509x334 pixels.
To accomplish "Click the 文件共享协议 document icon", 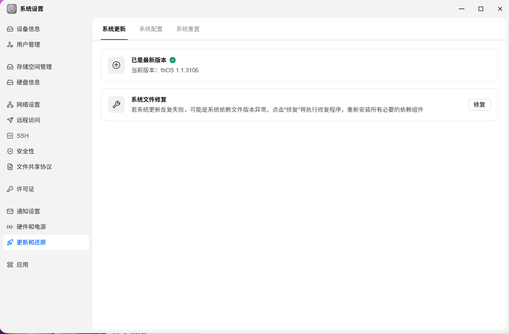I will (x=10, y=167).
